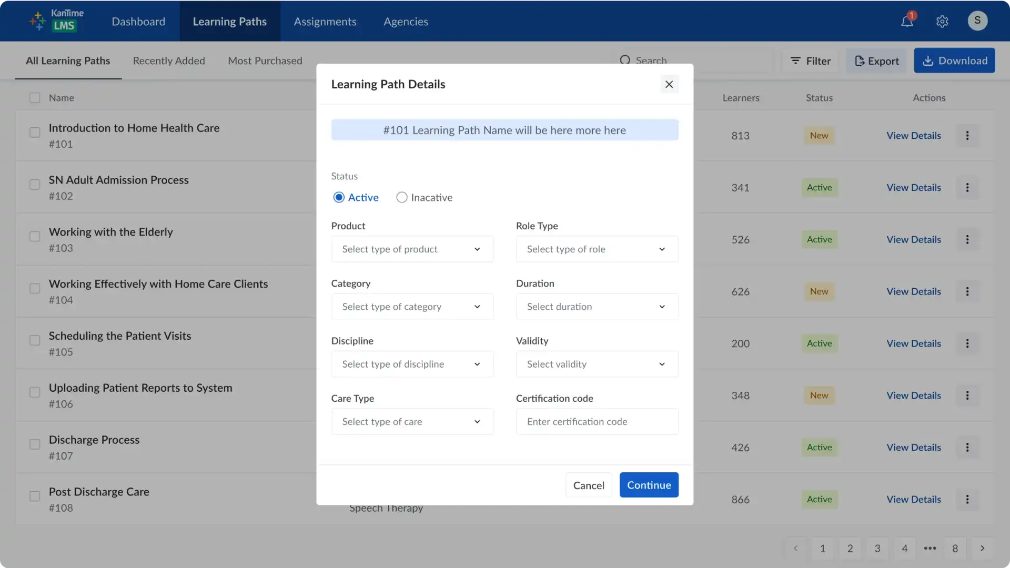The image size is (1010, 568).
Task: Go to page 8
Action: [x=955, y=549]
